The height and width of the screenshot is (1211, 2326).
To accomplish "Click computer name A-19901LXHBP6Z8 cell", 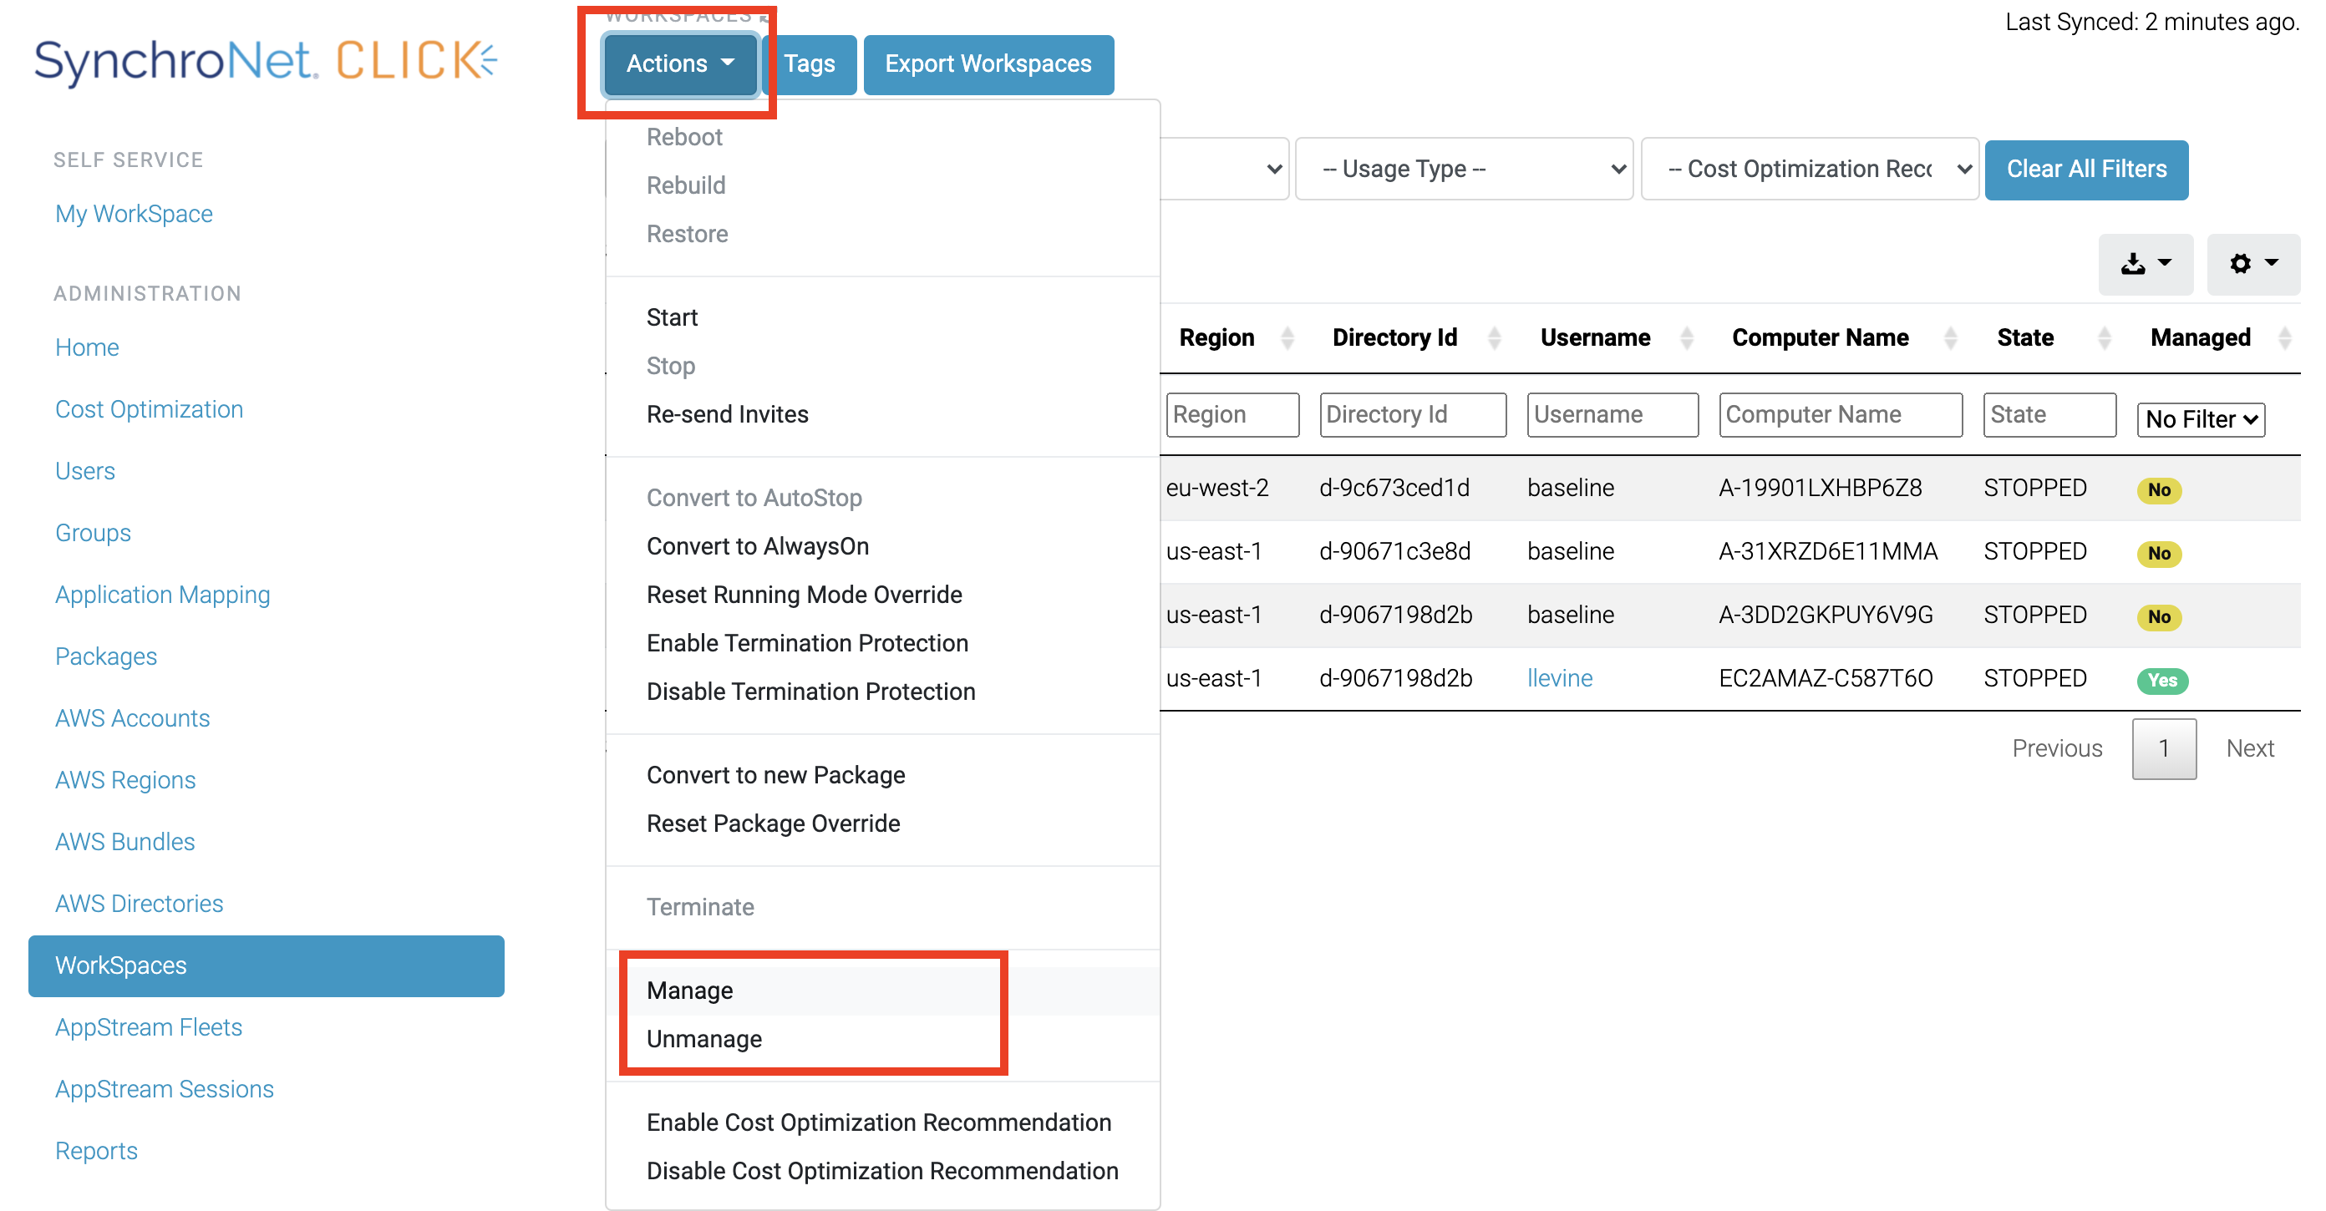I will pyautogui.click(x=1820, y=487).
